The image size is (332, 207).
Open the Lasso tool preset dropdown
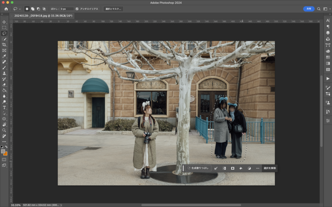[20, 9]
